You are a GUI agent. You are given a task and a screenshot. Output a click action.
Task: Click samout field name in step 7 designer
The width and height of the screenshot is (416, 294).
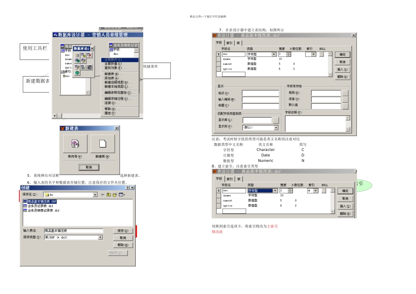tap(227, 64)
